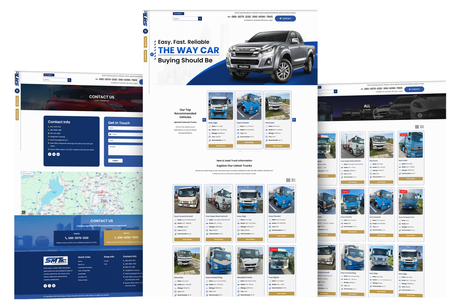Click 090-6096-7865 gold inquiry box

tap(124, 238)
